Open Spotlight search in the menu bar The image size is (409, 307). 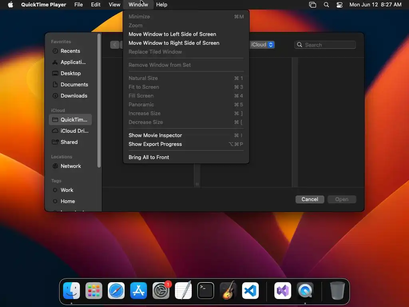pos(326,4)
